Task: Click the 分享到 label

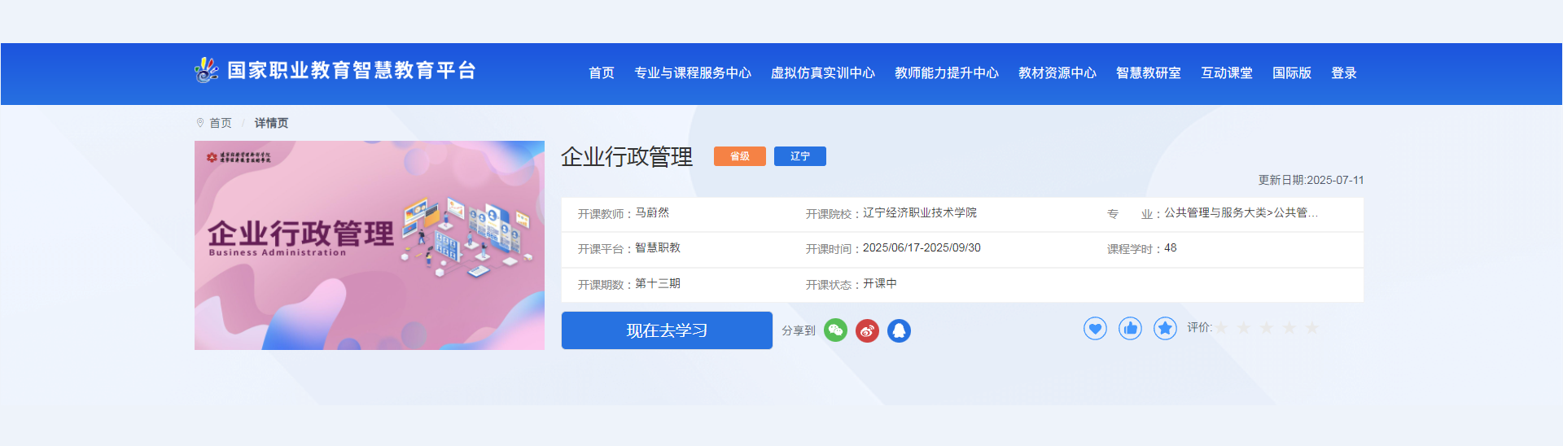Action: tap(799, 330)
